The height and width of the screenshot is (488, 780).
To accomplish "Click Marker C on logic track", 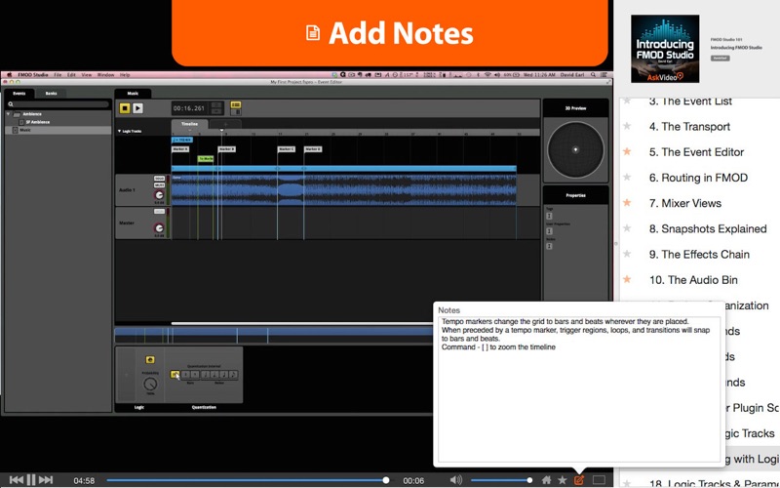I will pyautogui.click(x=286, y=149).
